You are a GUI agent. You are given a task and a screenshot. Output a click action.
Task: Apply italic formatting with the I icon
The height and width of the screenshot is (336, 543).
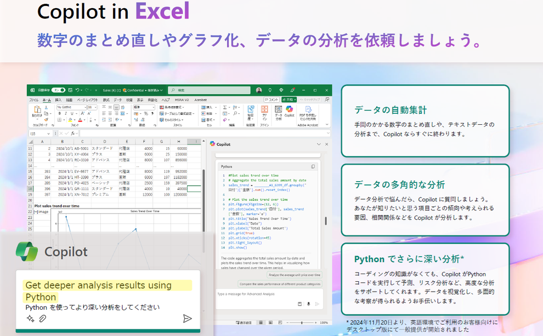(66, 113)
